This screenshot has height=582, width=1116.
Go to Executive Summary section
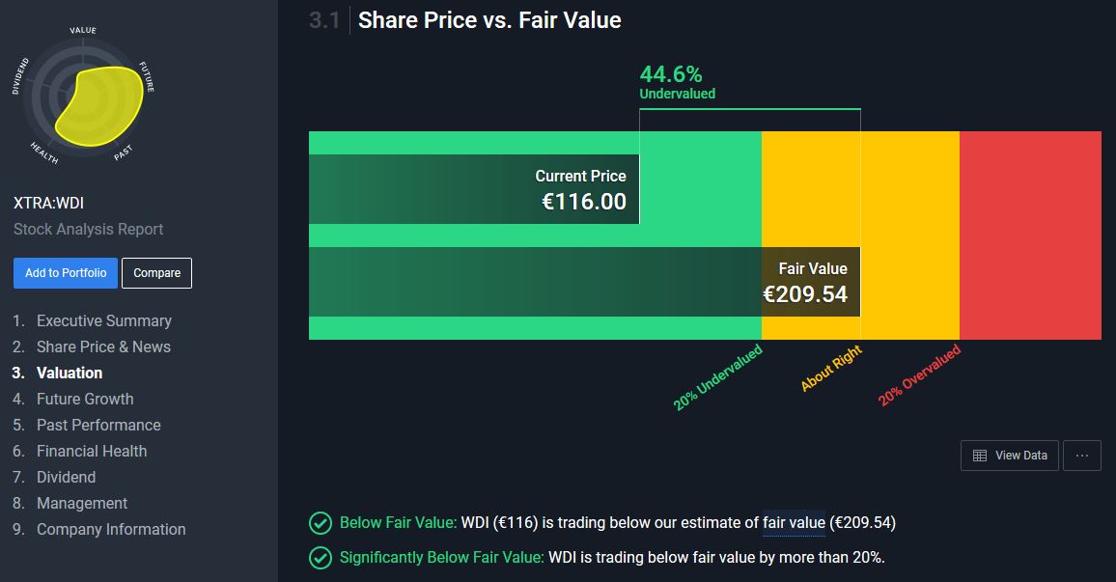point(103,320)
